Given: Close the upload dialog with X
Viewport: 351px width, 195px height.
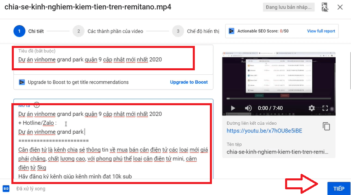Looking at the screenshot, I should point(340,7).
